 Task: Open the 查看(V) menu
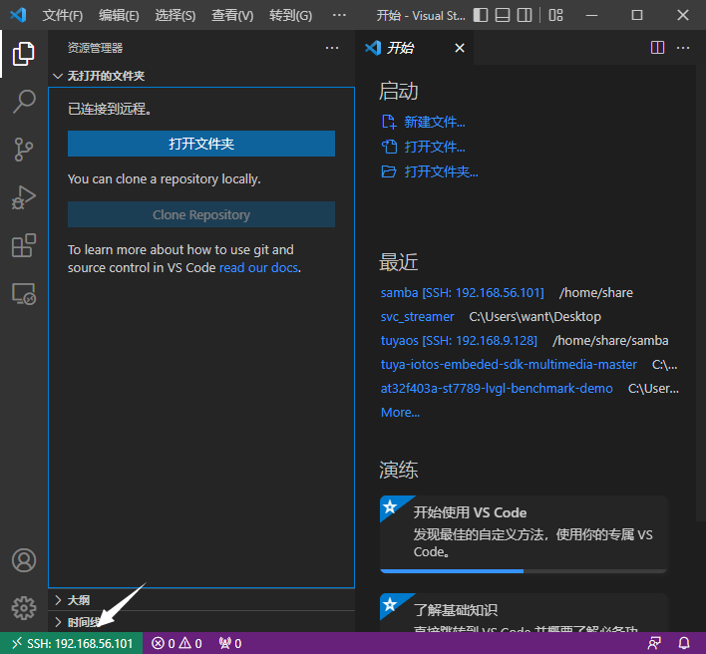click(x=232, y=16)
